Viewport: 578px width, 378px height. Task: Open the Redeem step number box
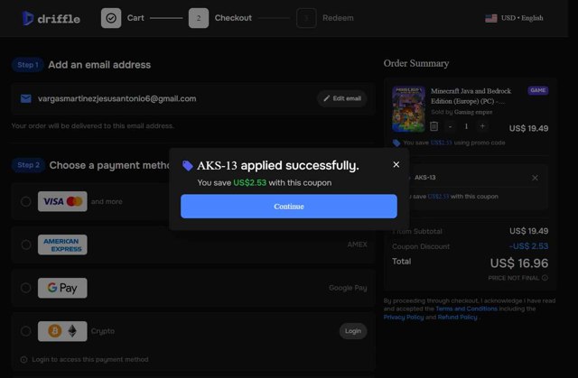tap(306, 18)
